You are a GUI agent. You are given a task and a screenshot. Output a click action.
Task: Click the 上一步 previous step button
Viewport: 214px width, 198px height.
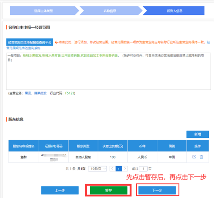60,190
